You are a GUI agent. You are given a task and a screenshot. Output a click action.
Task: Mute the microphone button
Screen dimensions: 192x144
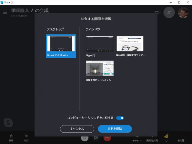coord(85,138)
